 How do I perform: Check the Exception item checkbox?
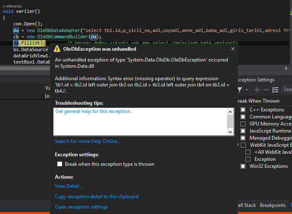tap(248, 159)
